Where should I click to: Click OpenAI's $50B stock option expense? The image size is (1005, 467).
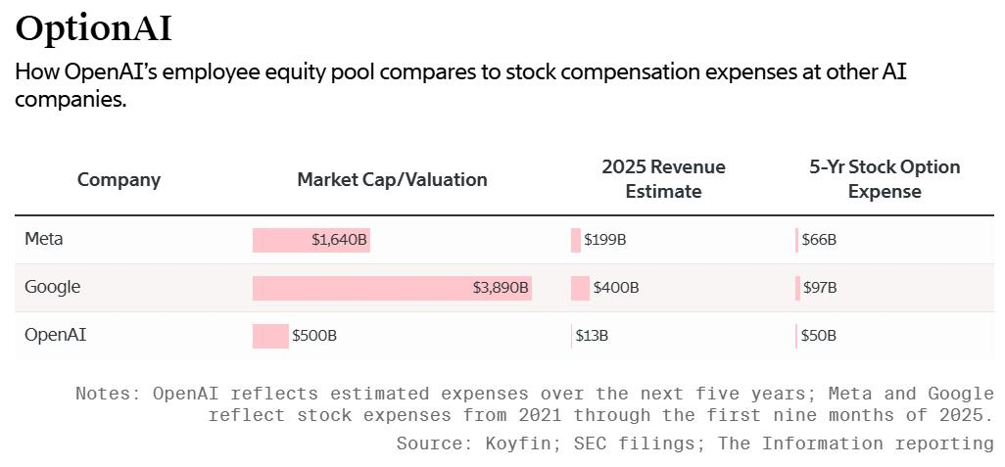[x=819, y=336]
